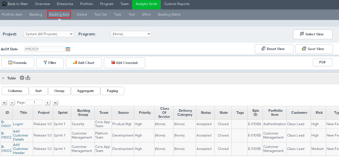Go to previous page arrow

pos(12,103)
